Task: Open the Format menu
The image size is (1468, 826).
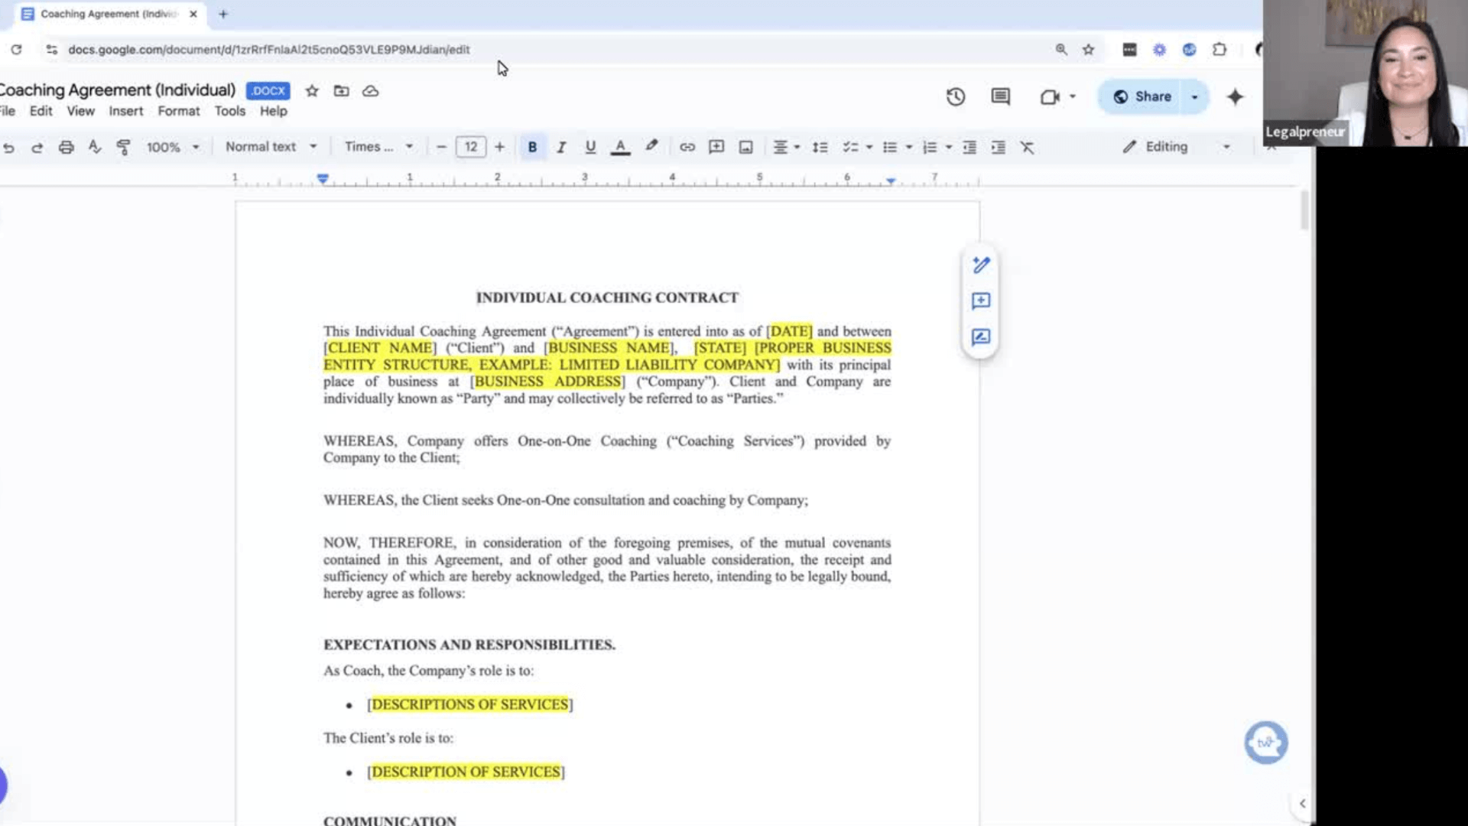Action: (178, 111)
